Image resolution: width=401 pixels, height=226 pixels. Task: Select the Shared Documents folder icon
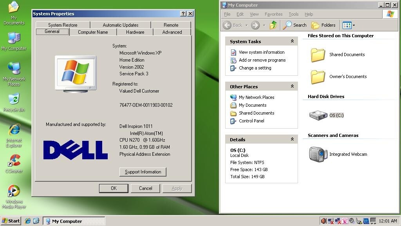[x=318, y=55]
